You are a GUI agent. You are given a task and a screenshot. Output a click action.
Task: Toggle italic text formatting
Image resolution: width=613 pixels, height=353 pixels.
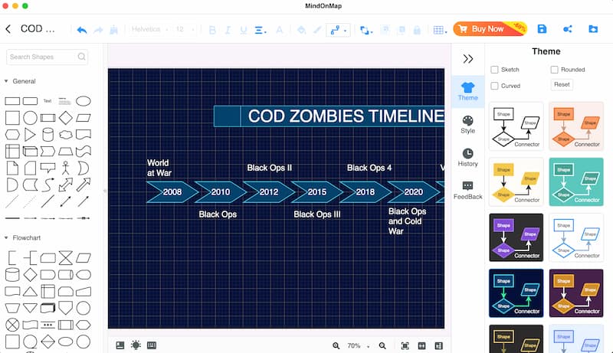228,30
